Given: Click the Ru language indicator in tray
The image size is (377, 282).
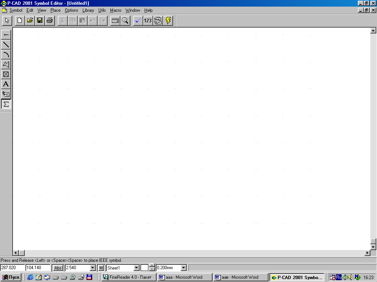Looking at the screenshot, I should coord(339,277).
